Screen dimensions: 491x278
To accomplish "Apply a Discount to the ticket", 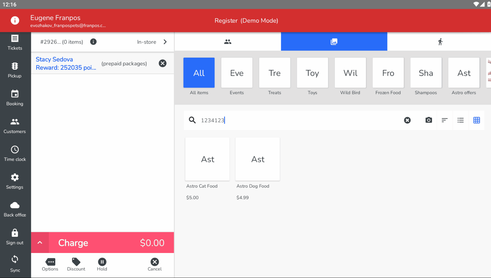I will [76, 264].
